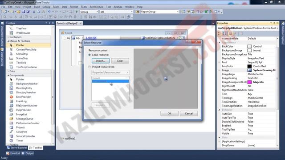The width and height of the screenshot is (285, 160).
Task: Show Categorized view in Properties panel
Action: coord(220,34)
